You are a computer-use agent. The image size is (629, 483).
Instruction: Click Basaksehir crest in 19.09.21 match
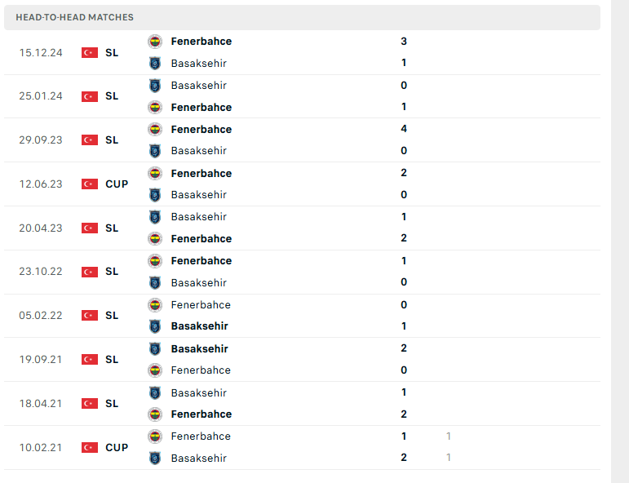(155, 349)
